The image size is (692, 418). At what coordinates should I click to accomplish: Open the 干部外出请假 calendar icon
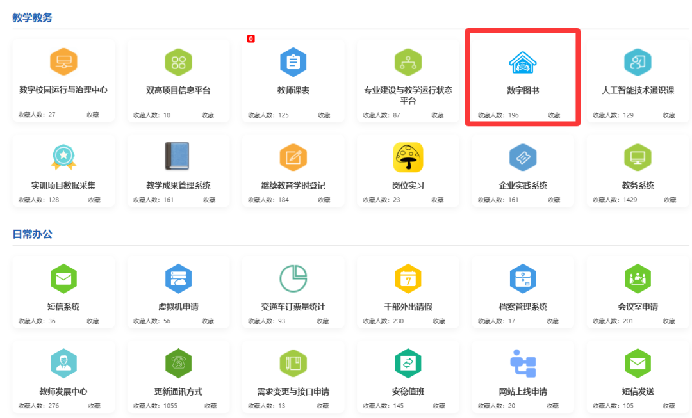(x=408, y=278)
